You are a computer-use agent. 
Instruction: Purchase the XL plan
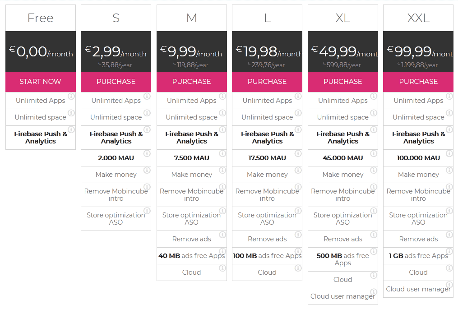(343, 82)
